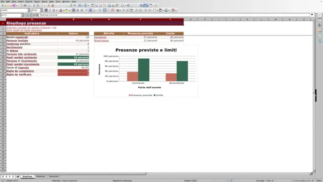Click the AutoFilter funnel icon

click(104, 5)
